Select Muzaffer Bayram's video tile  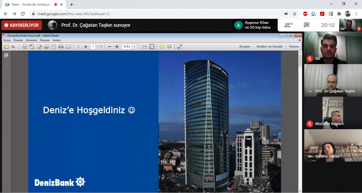[x=333, y=113]
